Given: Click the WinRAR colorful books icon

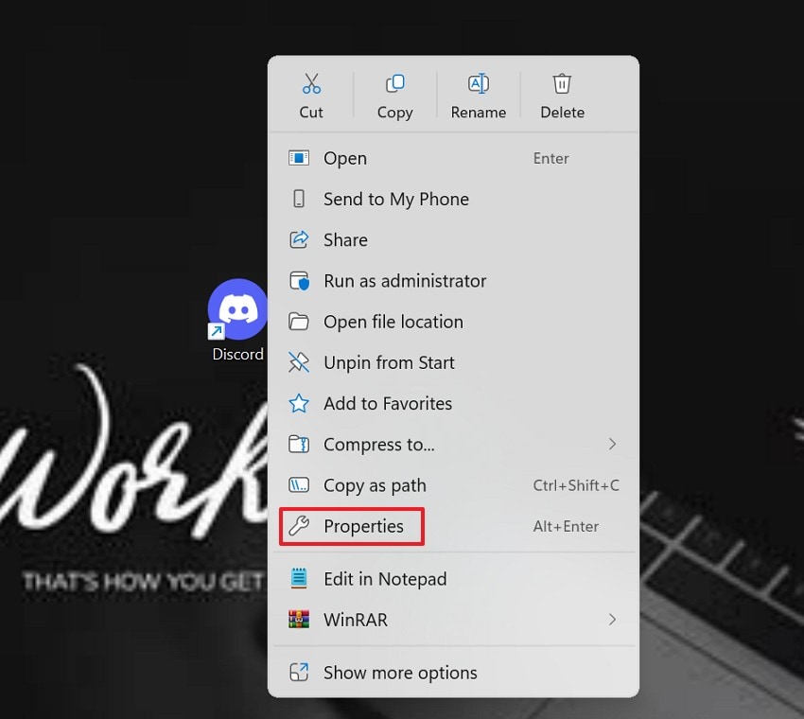Looking at the screenshot, I should click(298, 620).
